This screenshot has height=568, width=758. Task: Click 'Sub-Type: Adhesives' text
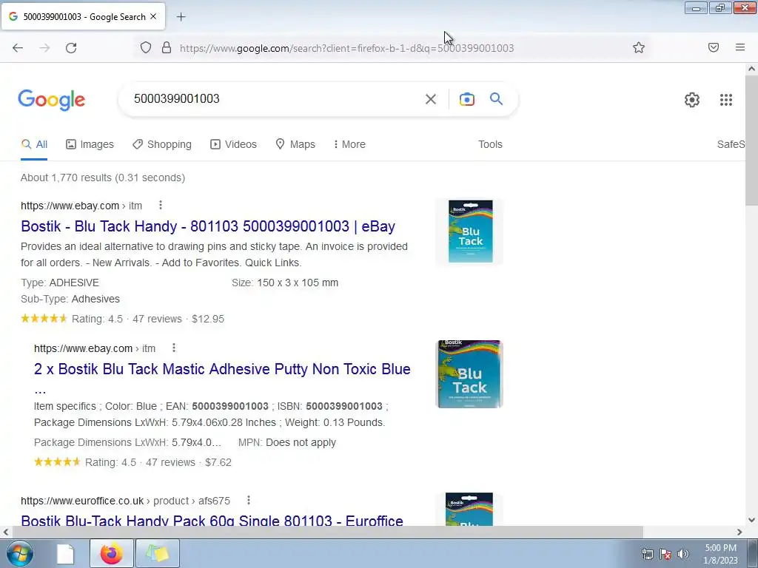pyautogui.click(x=70, y=299)
